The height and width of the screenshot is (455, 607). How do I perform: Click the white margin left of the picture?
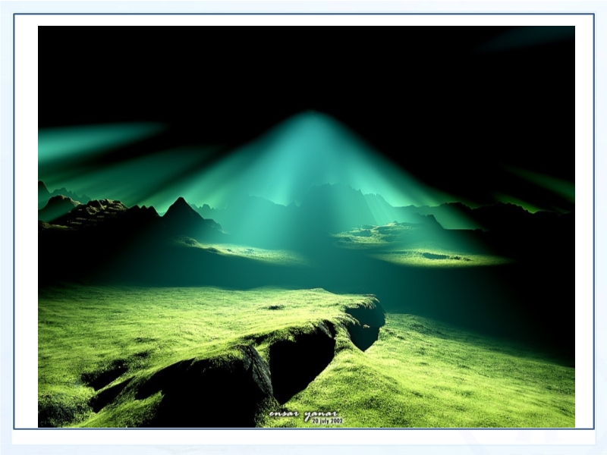click(x=27, y=227)
